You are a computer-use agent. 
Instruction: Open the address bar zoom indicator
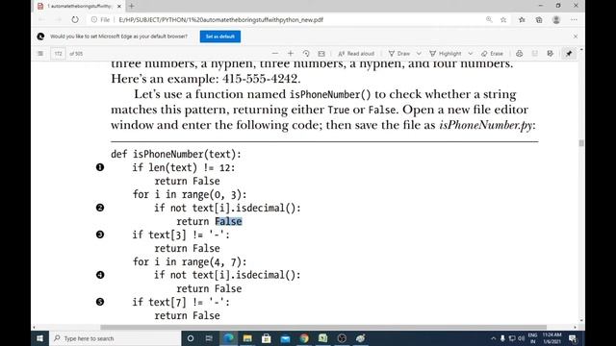click(489, 19)
